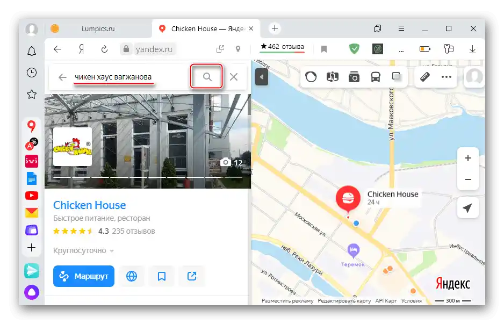Locate me with geolocation arrow
The width and height of the screenshot is (504, 324).
[468, 207]
